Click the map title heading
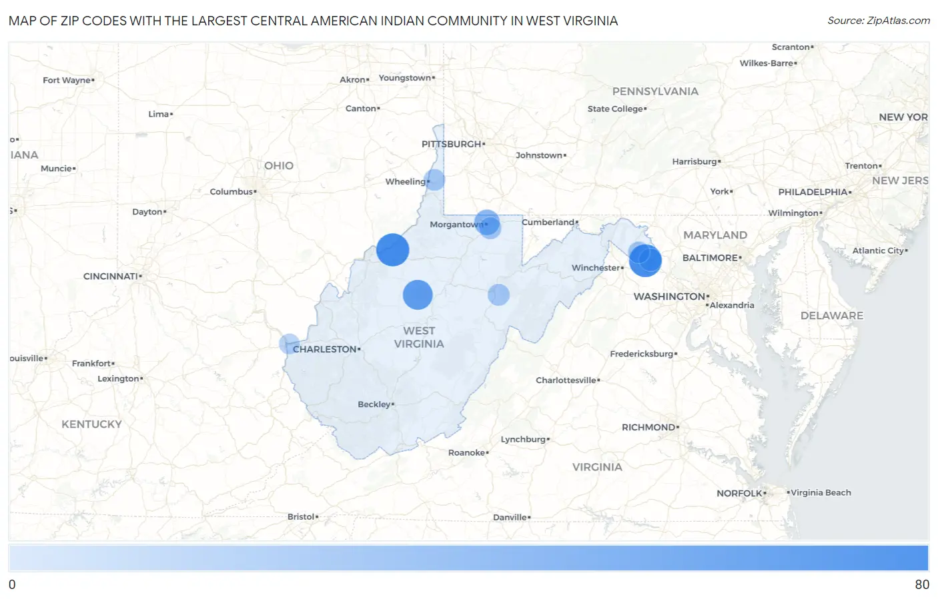 313,21
